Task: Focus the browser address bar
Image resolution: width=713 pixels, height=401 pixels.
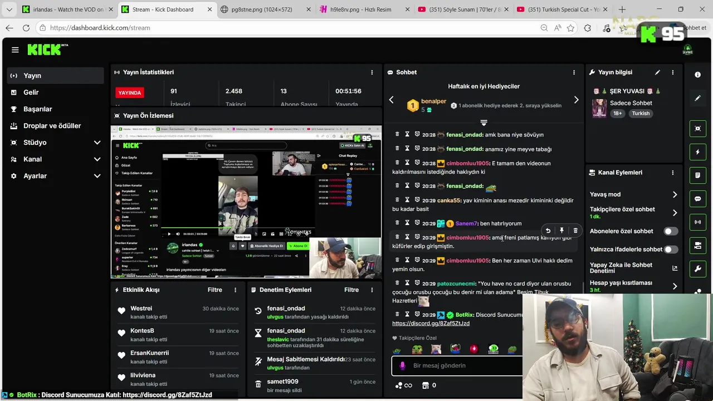Action: click(290, 28)
